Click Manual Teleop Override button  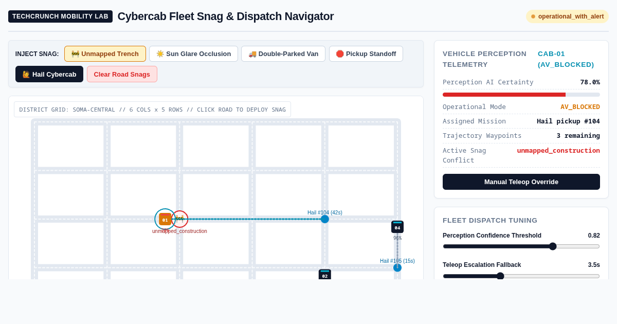tap(521, 182)
